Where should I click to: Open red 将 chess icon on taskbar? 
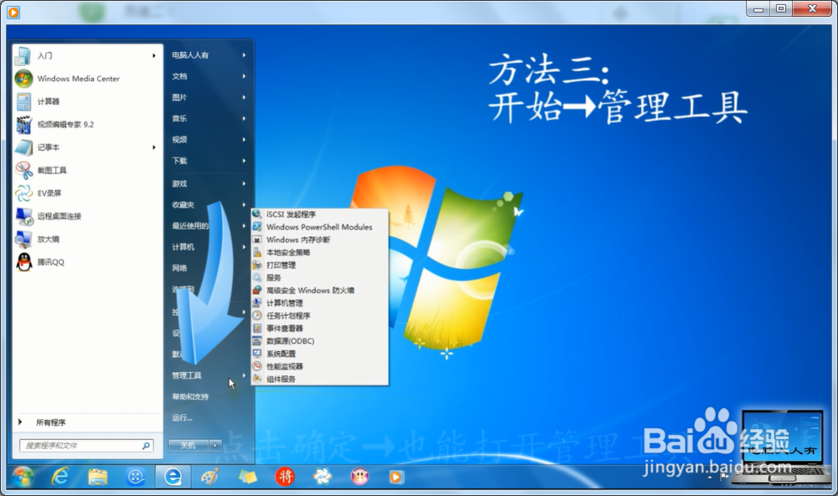coord(285,476)
